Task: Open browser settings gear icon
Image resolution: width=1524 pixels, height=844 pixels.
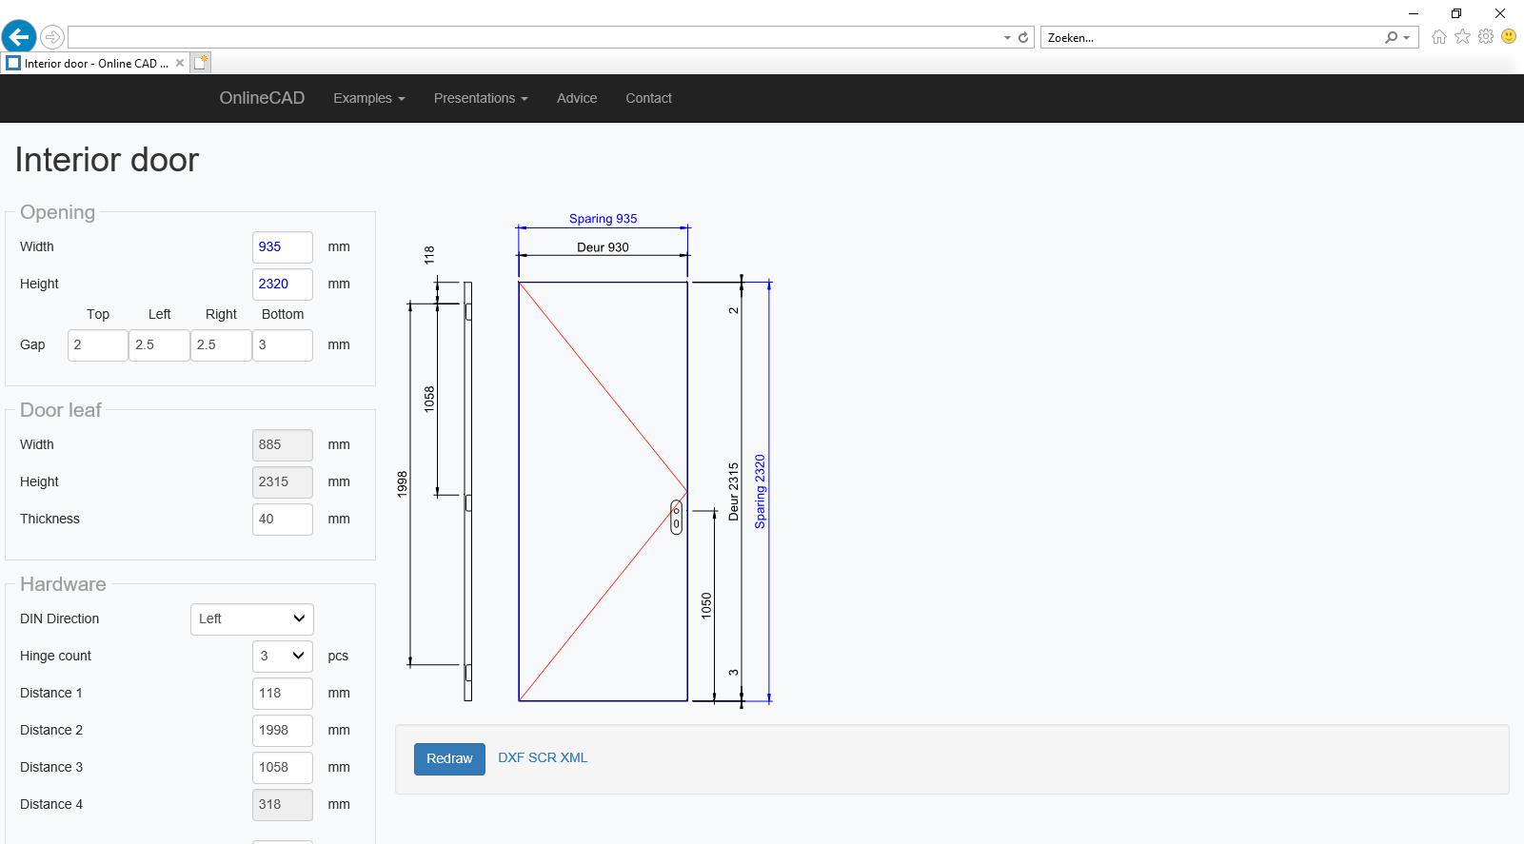Action: (x=1485, y=37)
